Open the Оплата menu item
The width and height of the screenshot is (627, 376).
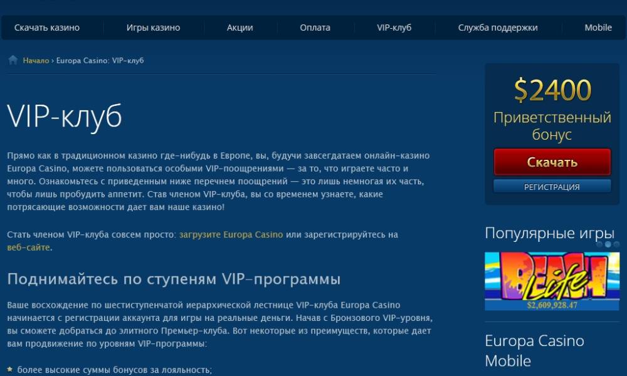coord(315,28)
